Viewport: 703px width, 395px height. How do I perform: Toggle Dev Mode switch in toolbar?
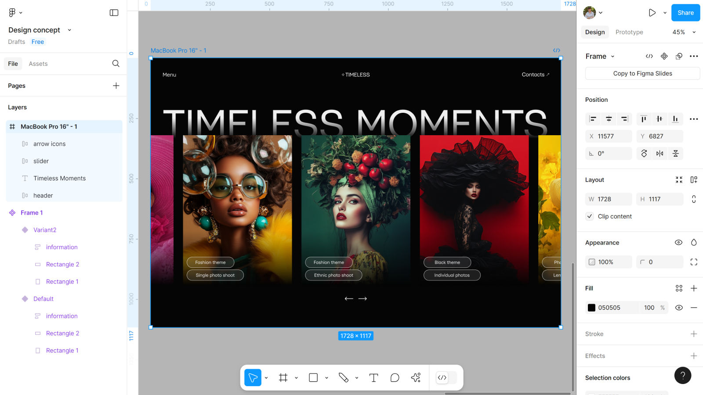[x=446, y=377]
